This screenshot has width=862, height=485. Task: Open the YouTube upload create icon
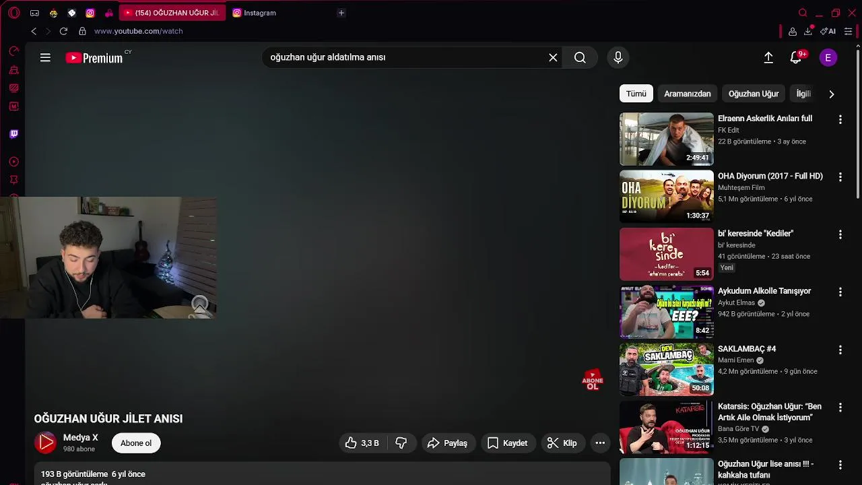[x=768, y=58]
